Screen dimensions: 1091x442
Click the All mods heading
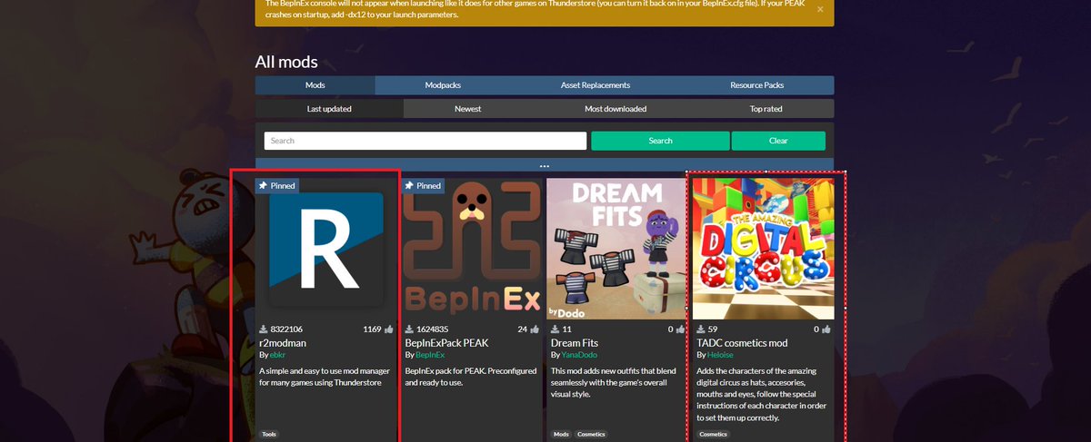click(x=286, y=63)
